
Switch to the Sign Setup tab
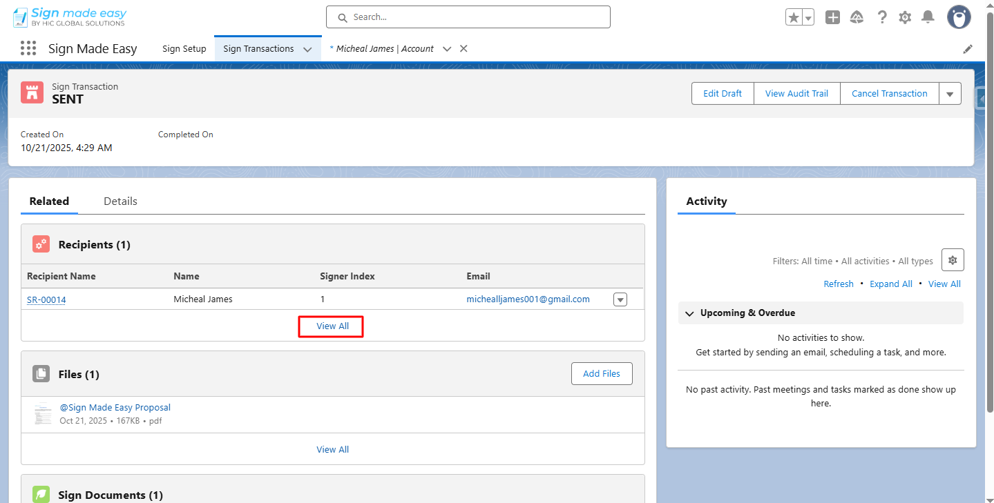point(184,48)
